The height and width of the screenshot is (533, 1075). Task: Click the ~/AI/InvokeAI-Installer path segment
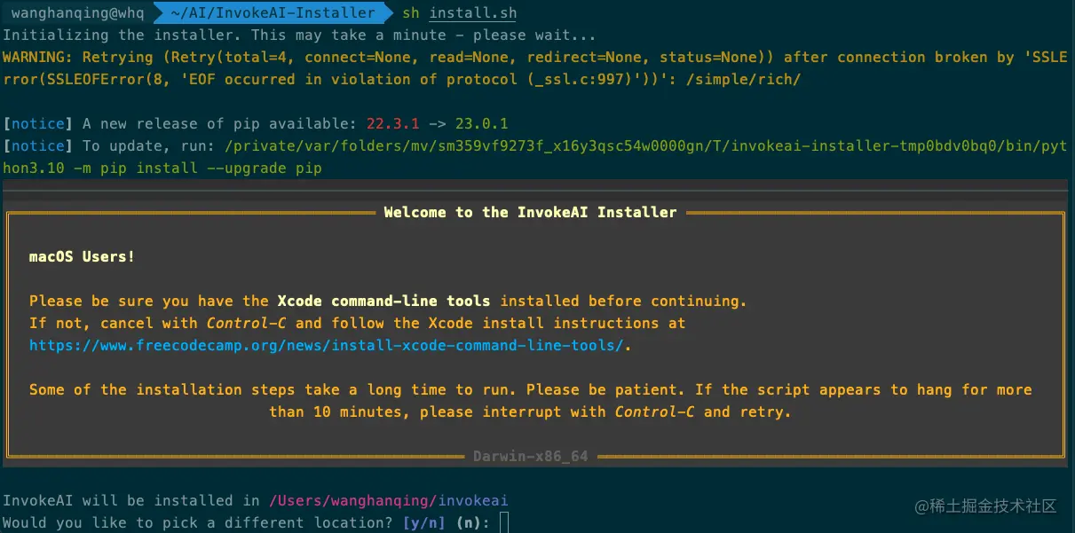click(272, 13)
